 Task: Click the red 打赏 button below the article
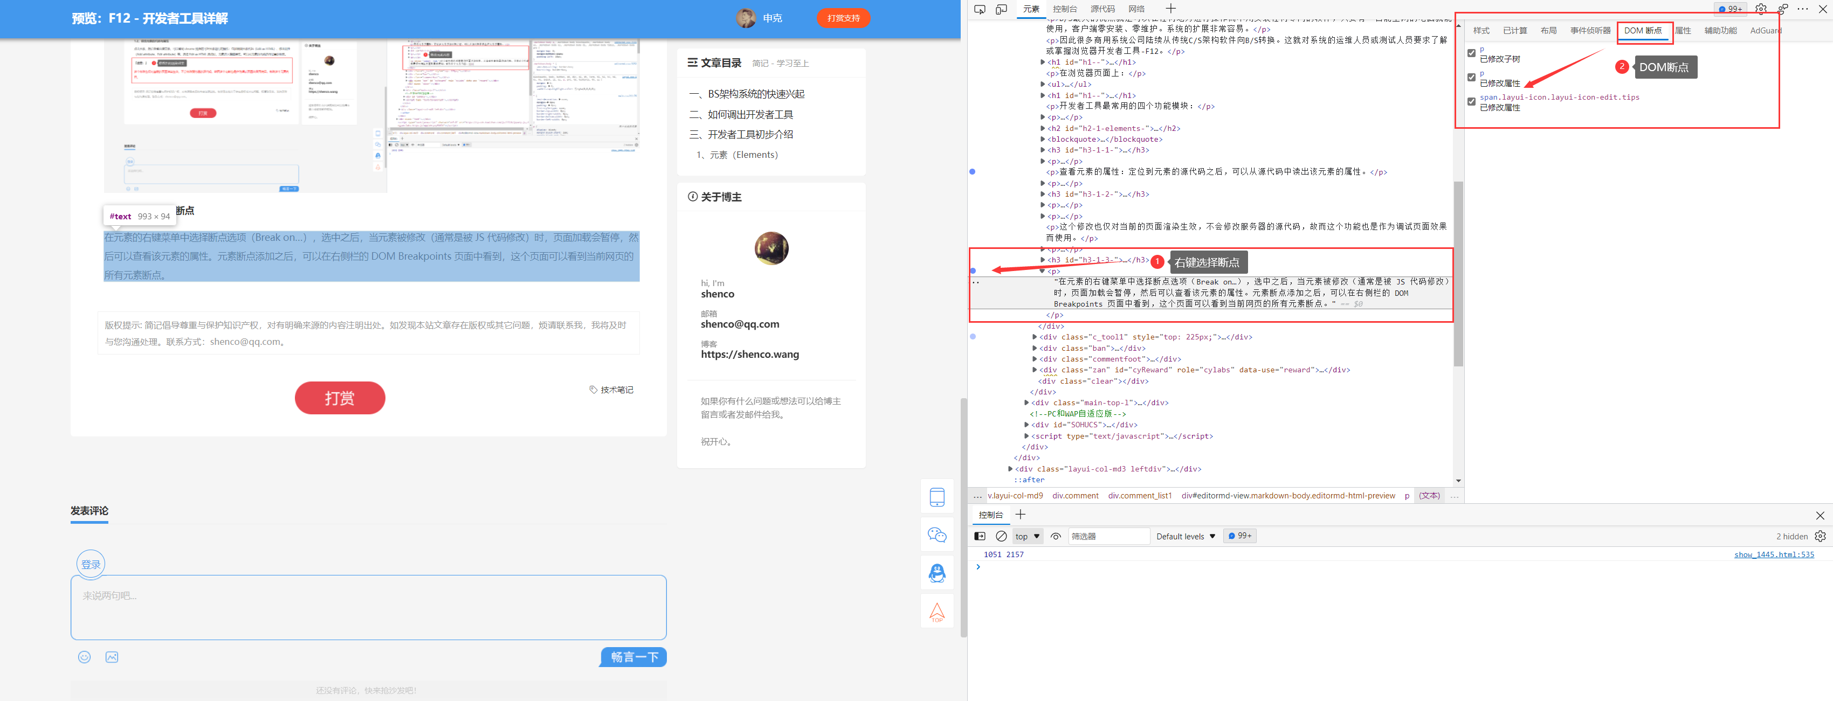[x=340, y=398]
